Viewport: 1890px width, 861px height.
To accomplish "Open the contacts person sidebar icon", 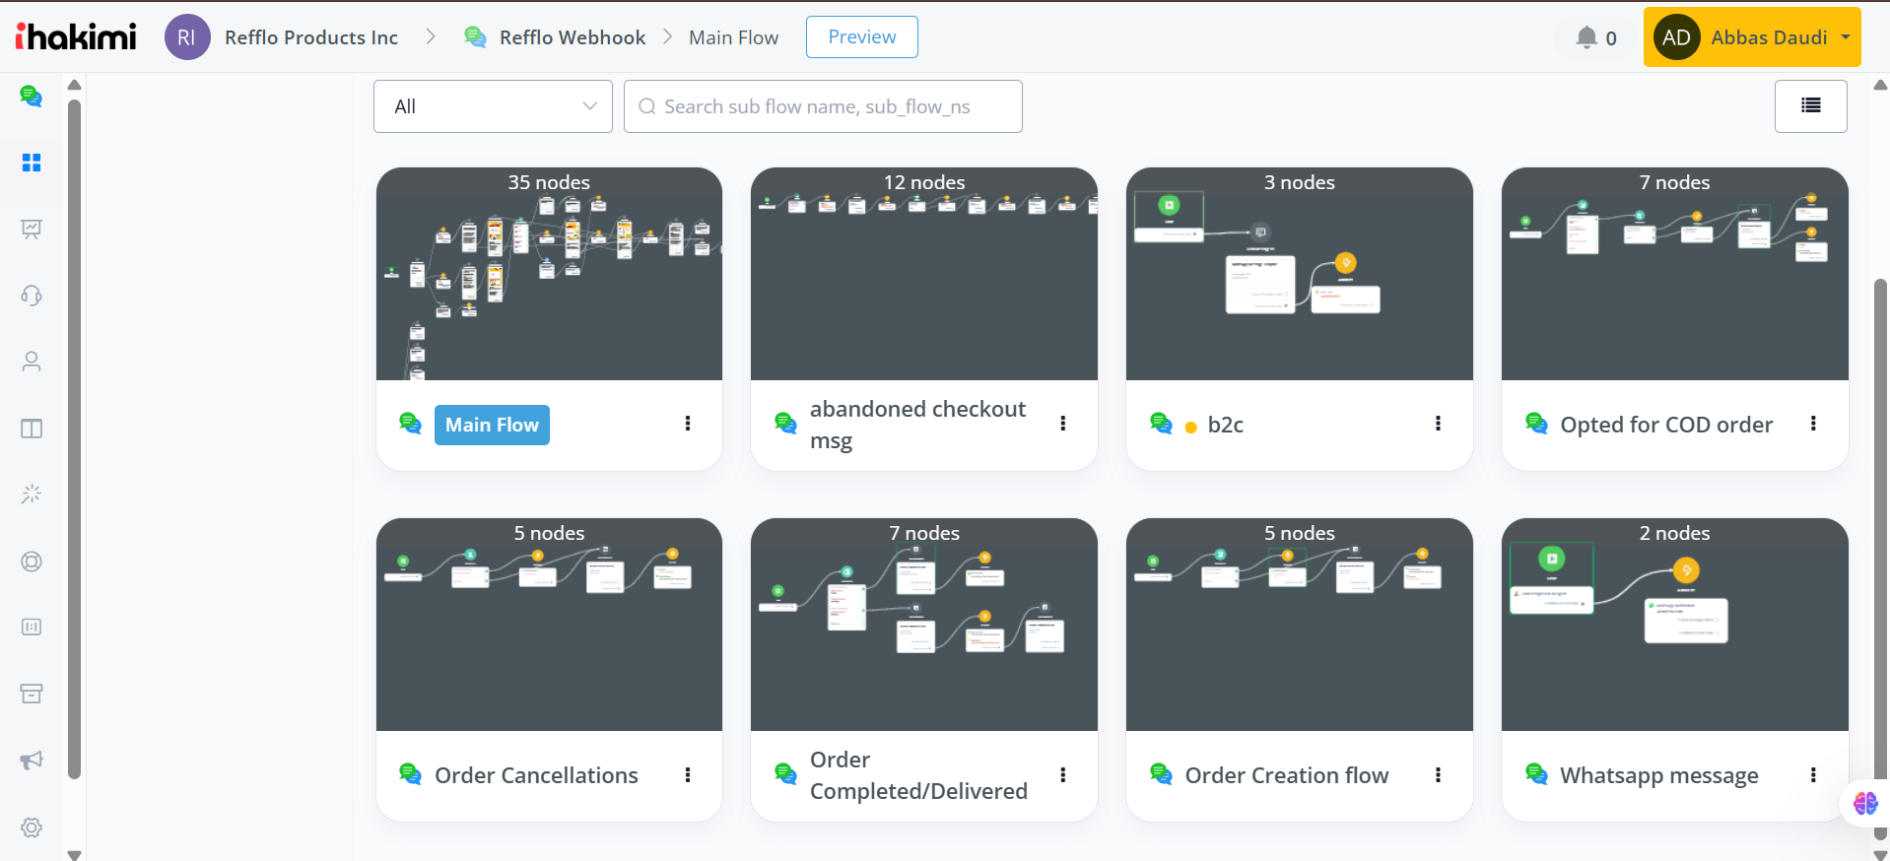I will [32, 362].
